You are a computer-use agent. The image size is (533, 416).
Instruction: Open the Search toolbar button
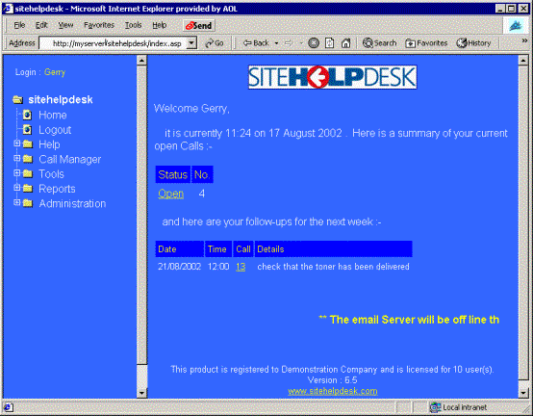click(x=379, y=43)
